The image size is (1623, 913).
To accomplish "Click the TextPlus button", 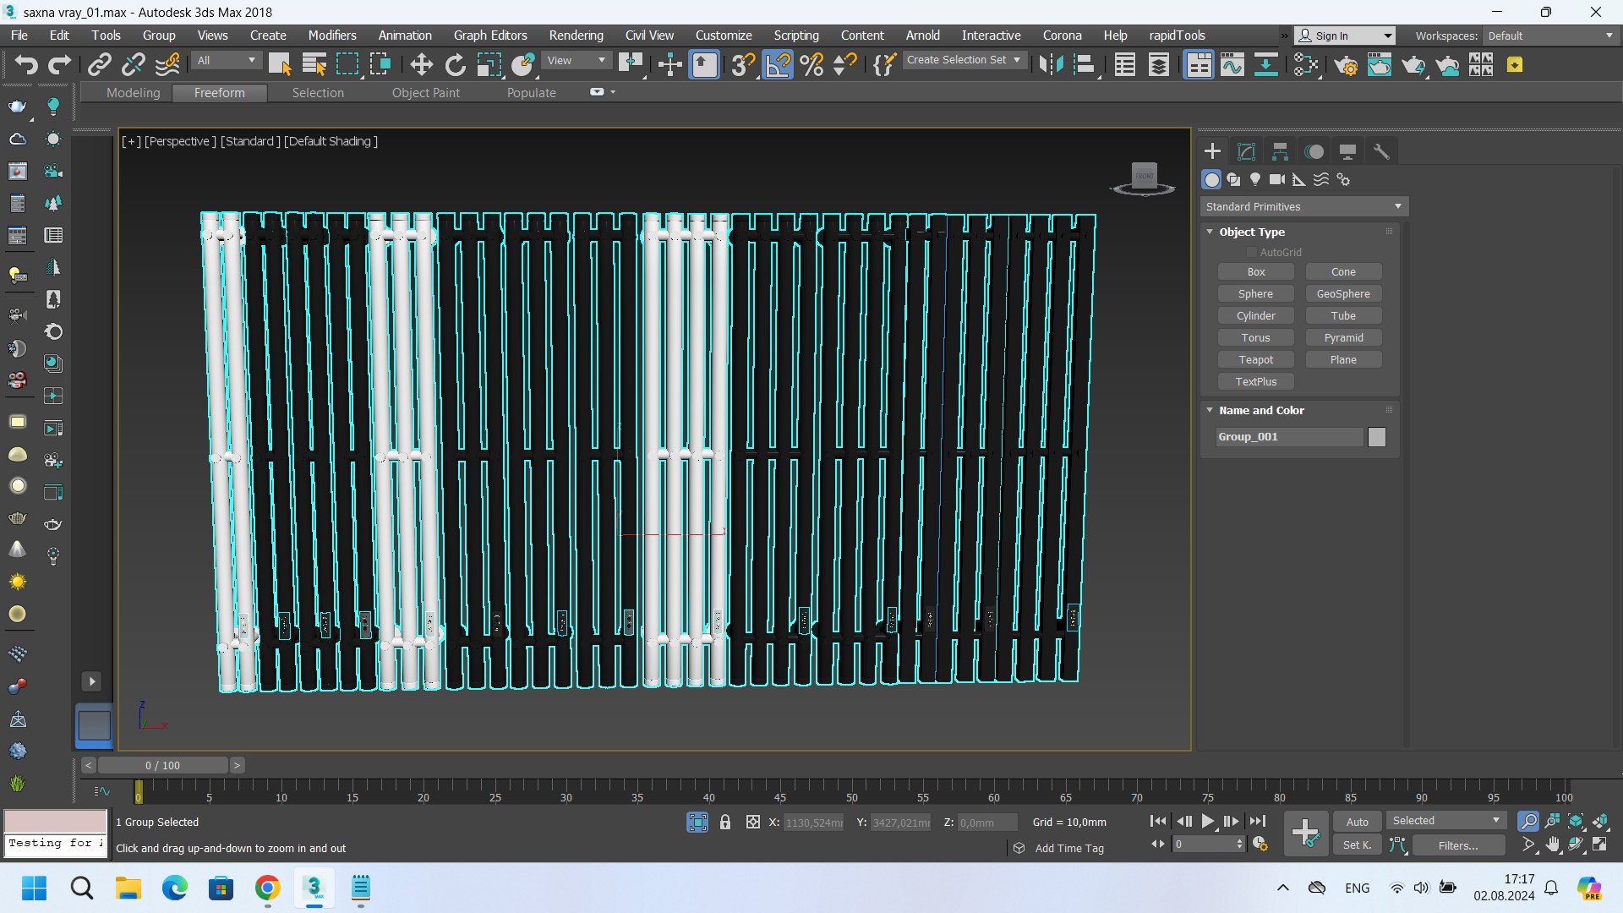I will 1256,381.
